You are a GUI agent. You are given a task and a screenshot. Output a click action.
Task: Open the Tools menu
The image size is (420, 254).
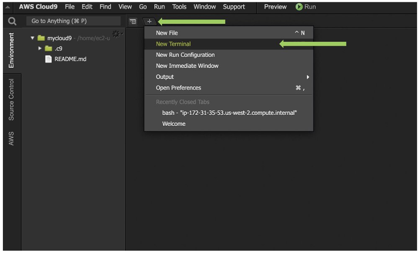[x=179, y=7]
